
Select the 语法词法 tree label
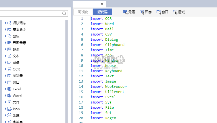point(19,23)
